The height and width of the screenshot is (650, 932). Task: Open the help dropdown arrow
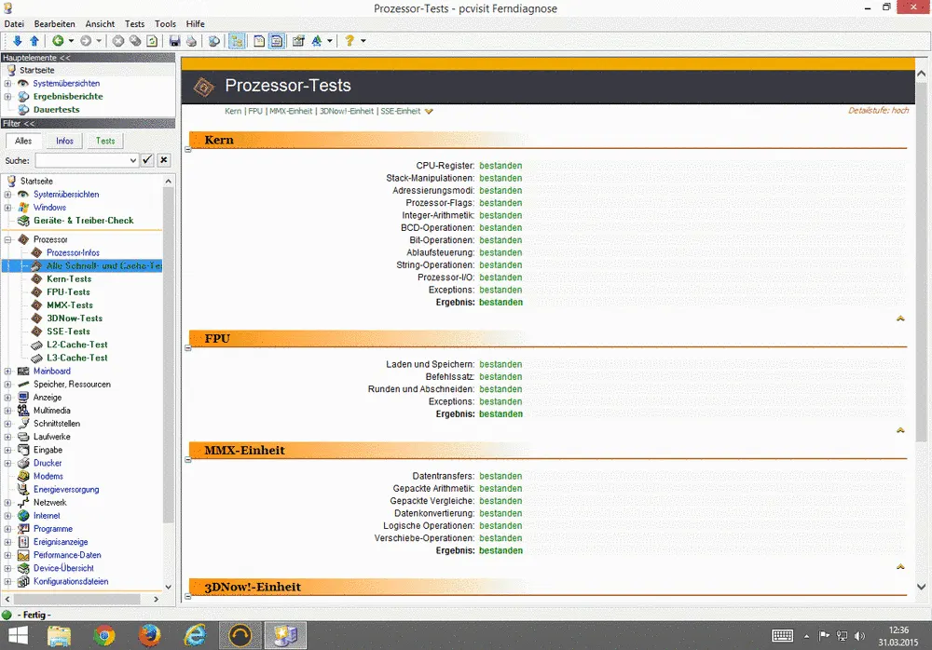click(x=363, y=40)
